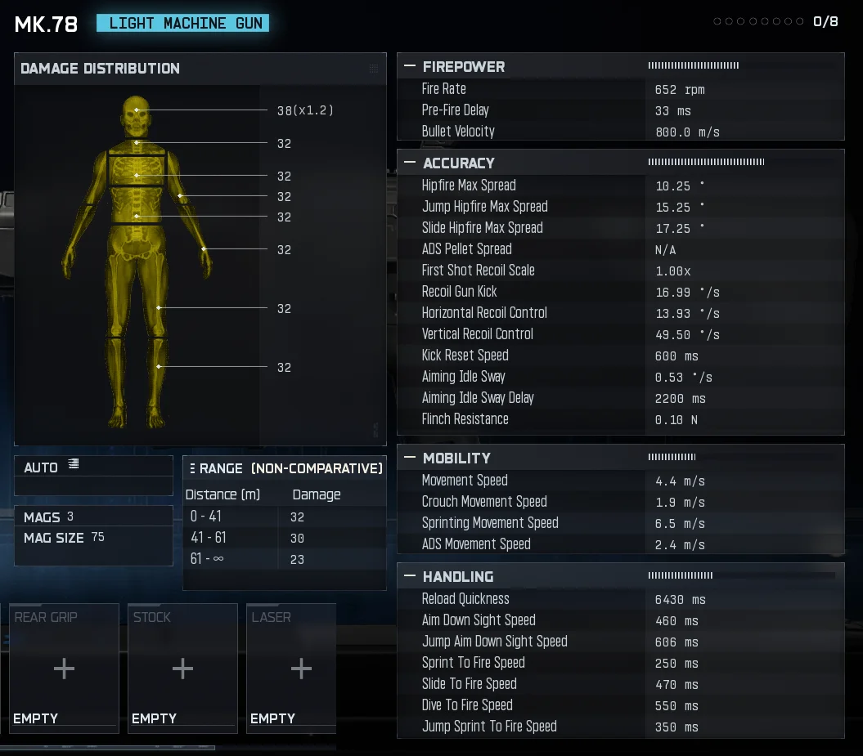Click the list icon beside the Range title
Image resolution: width=863 pixels, height=756 pixels.
click(192, 468)
